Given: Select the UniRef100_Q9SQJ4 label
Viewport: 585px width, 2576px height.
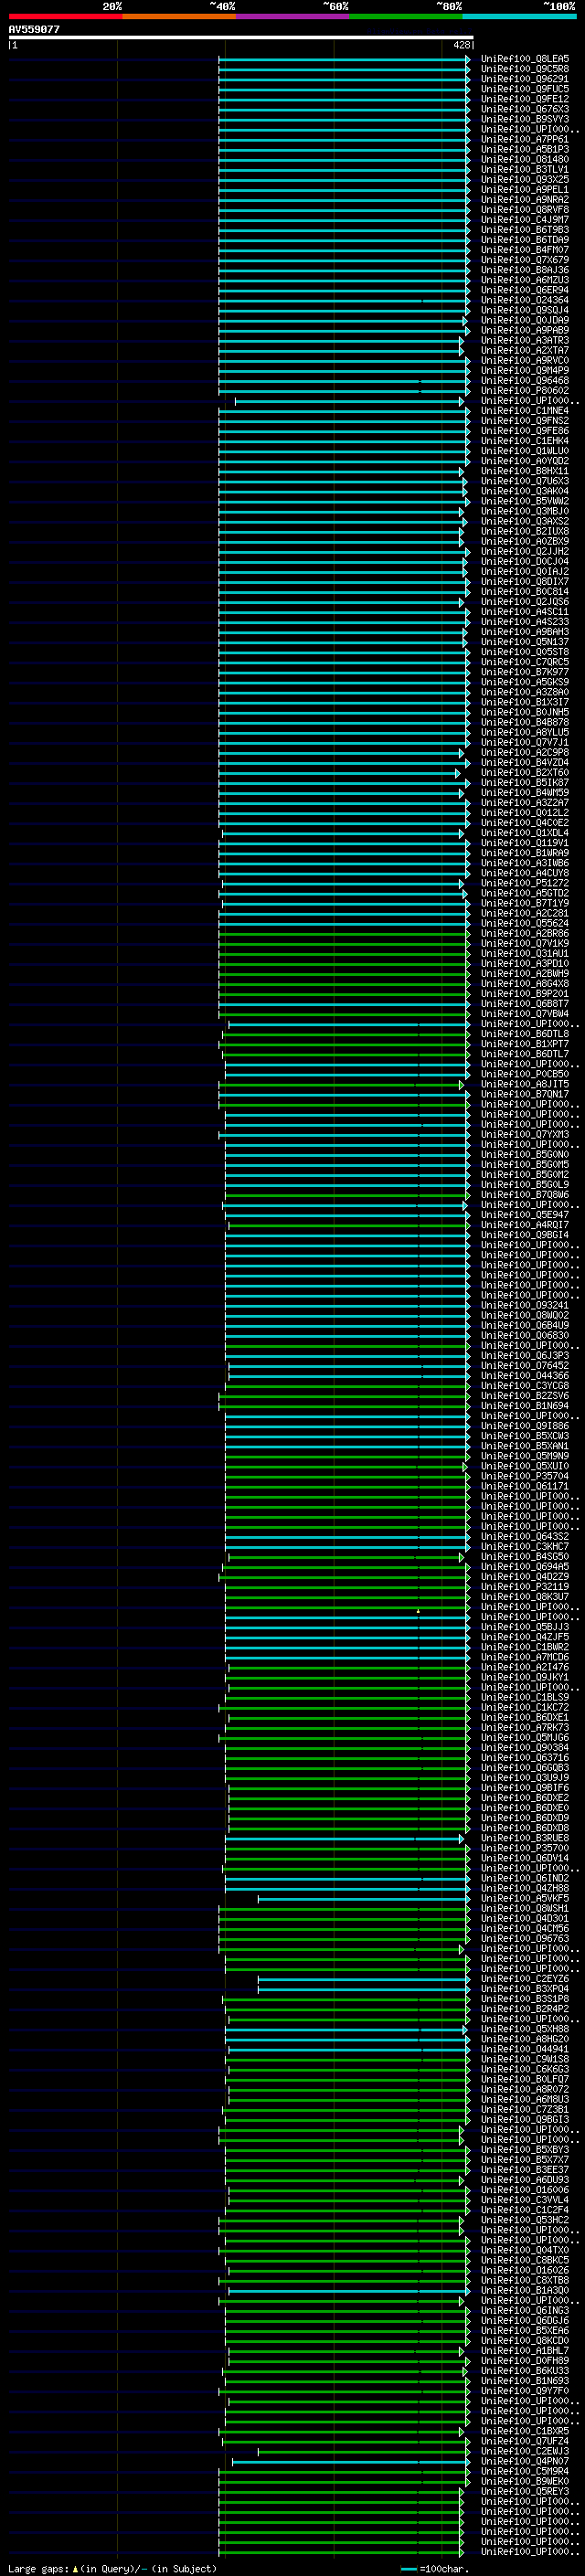Looking at the screenshot, I should pyautogui.click(x=525, y=310).
